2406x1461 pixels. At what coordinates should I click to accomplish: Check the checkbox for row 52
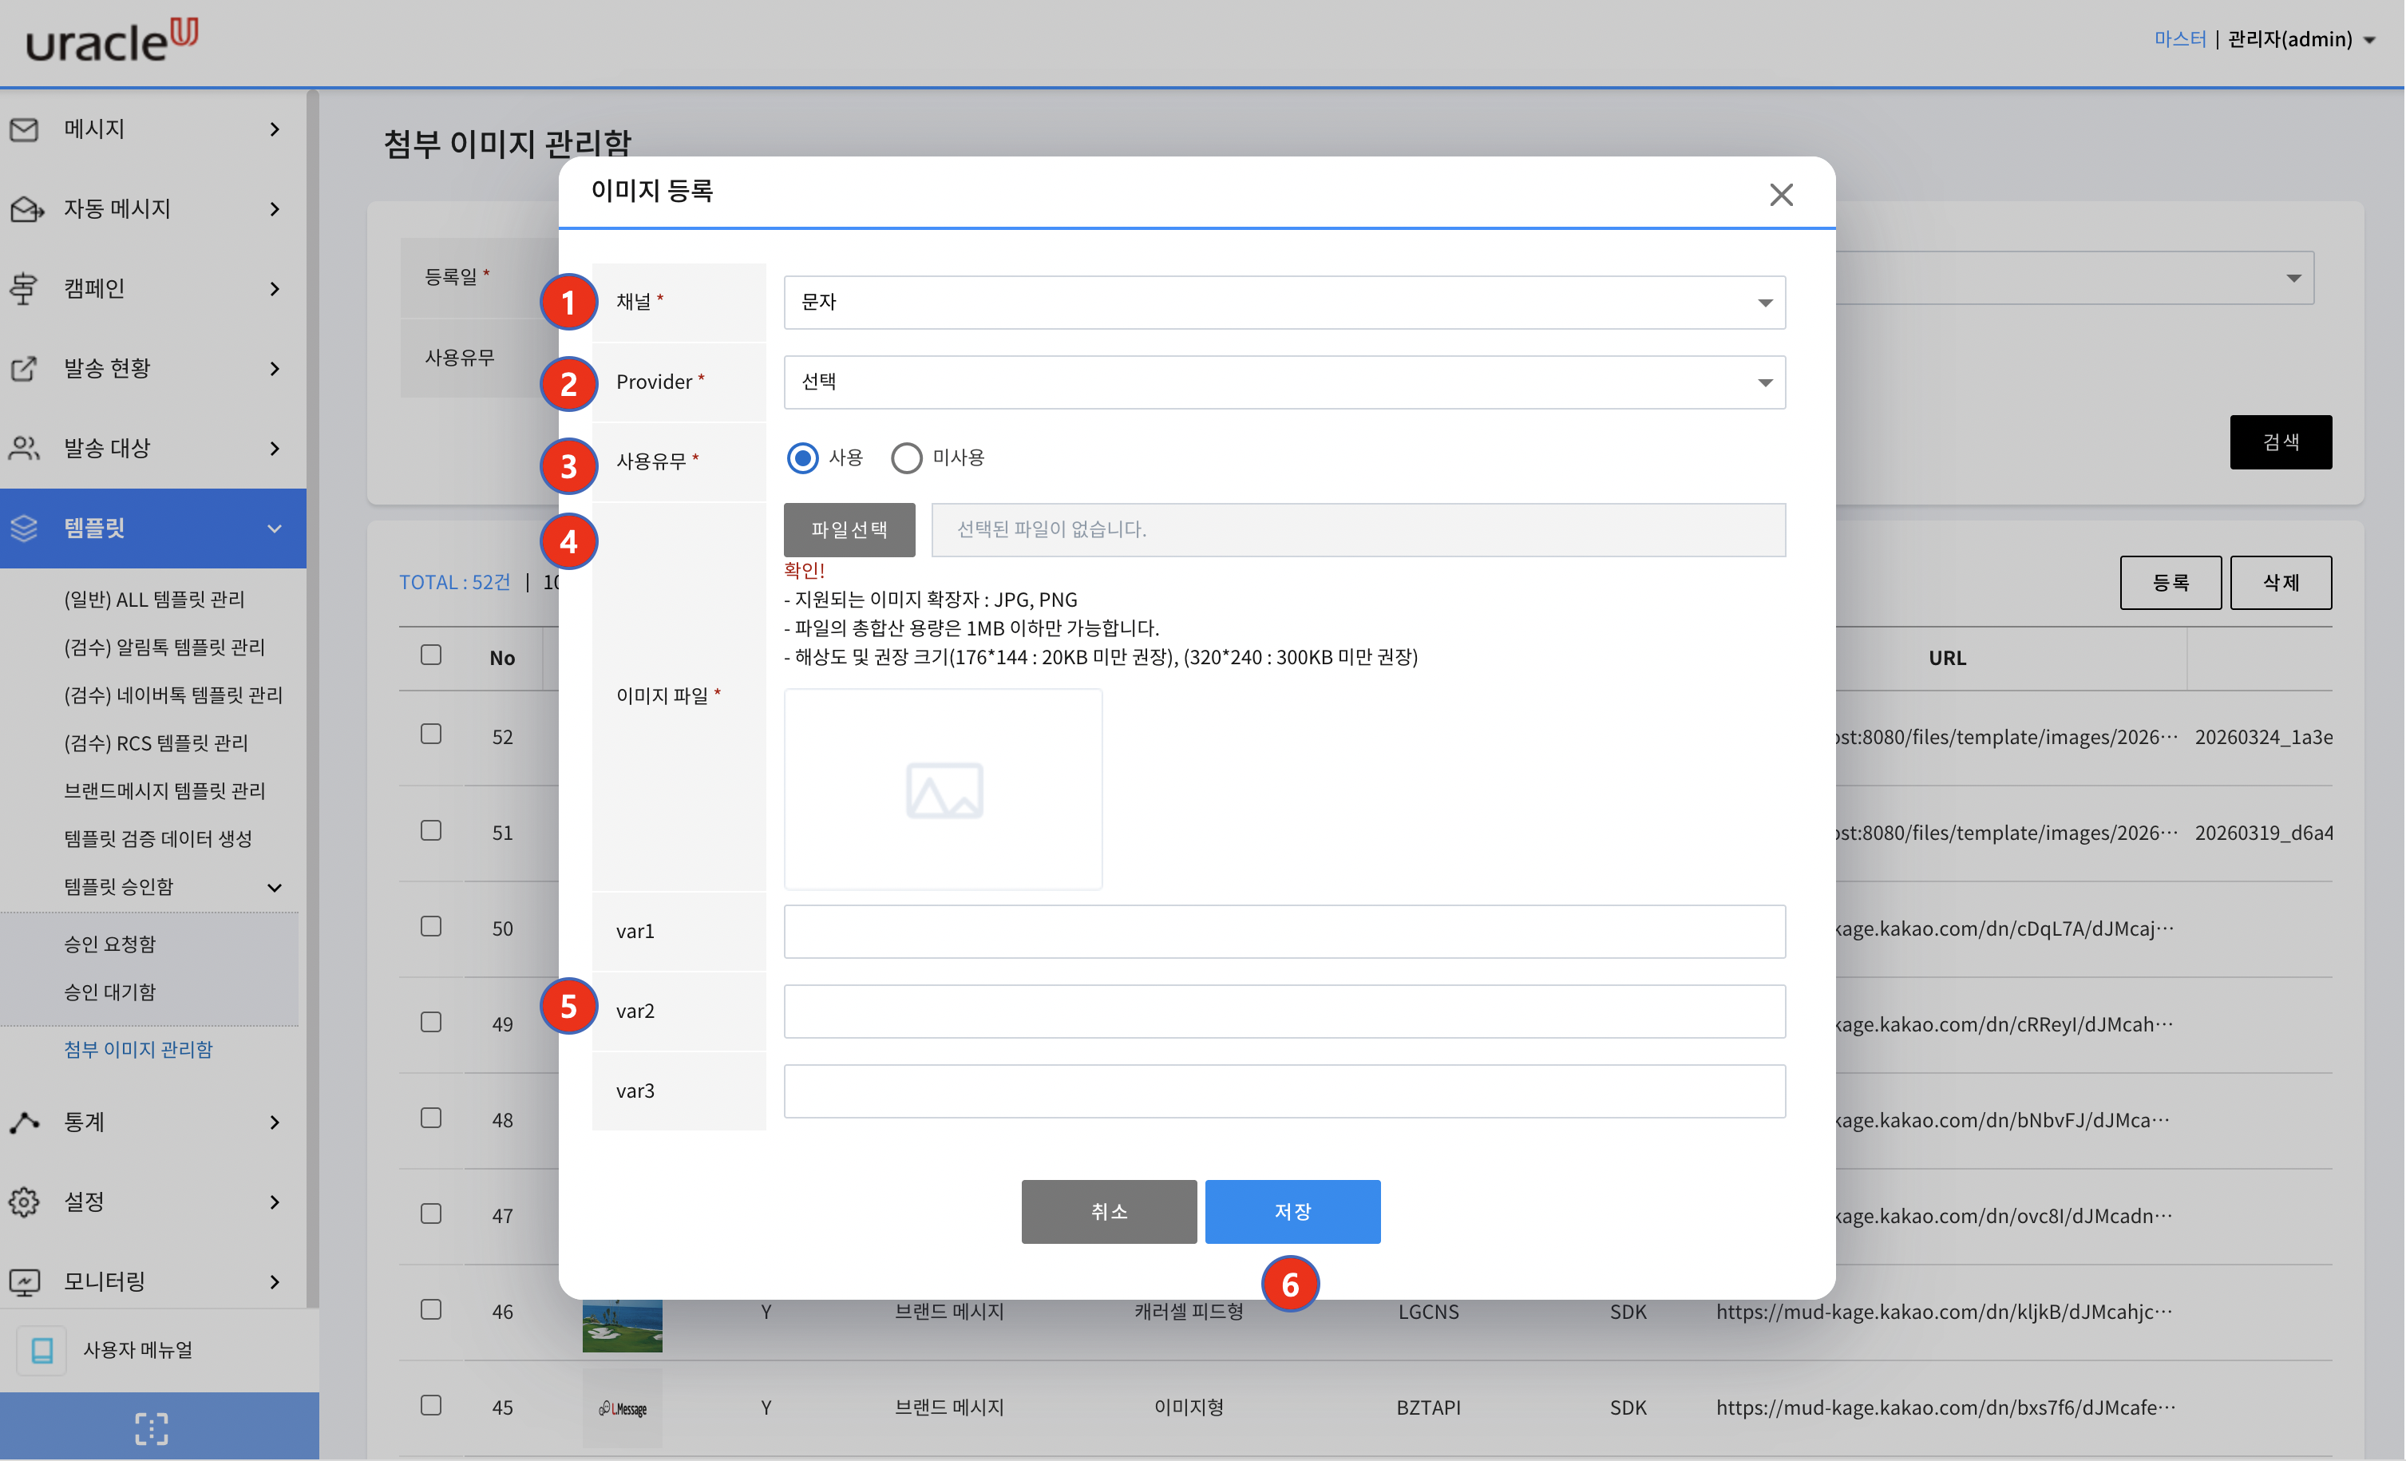[430, 734]
